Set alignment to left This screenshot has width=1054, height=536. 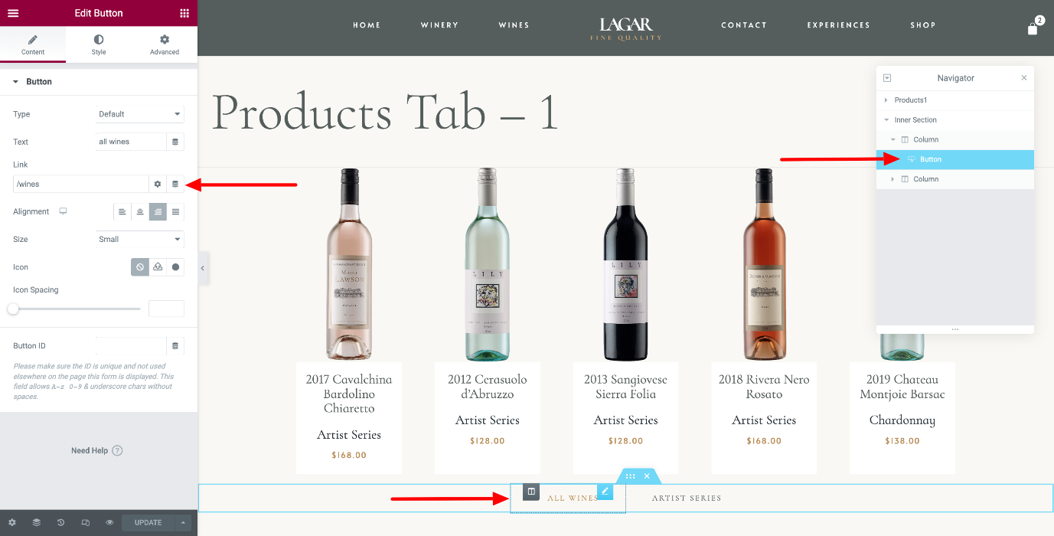pos(122,212)
